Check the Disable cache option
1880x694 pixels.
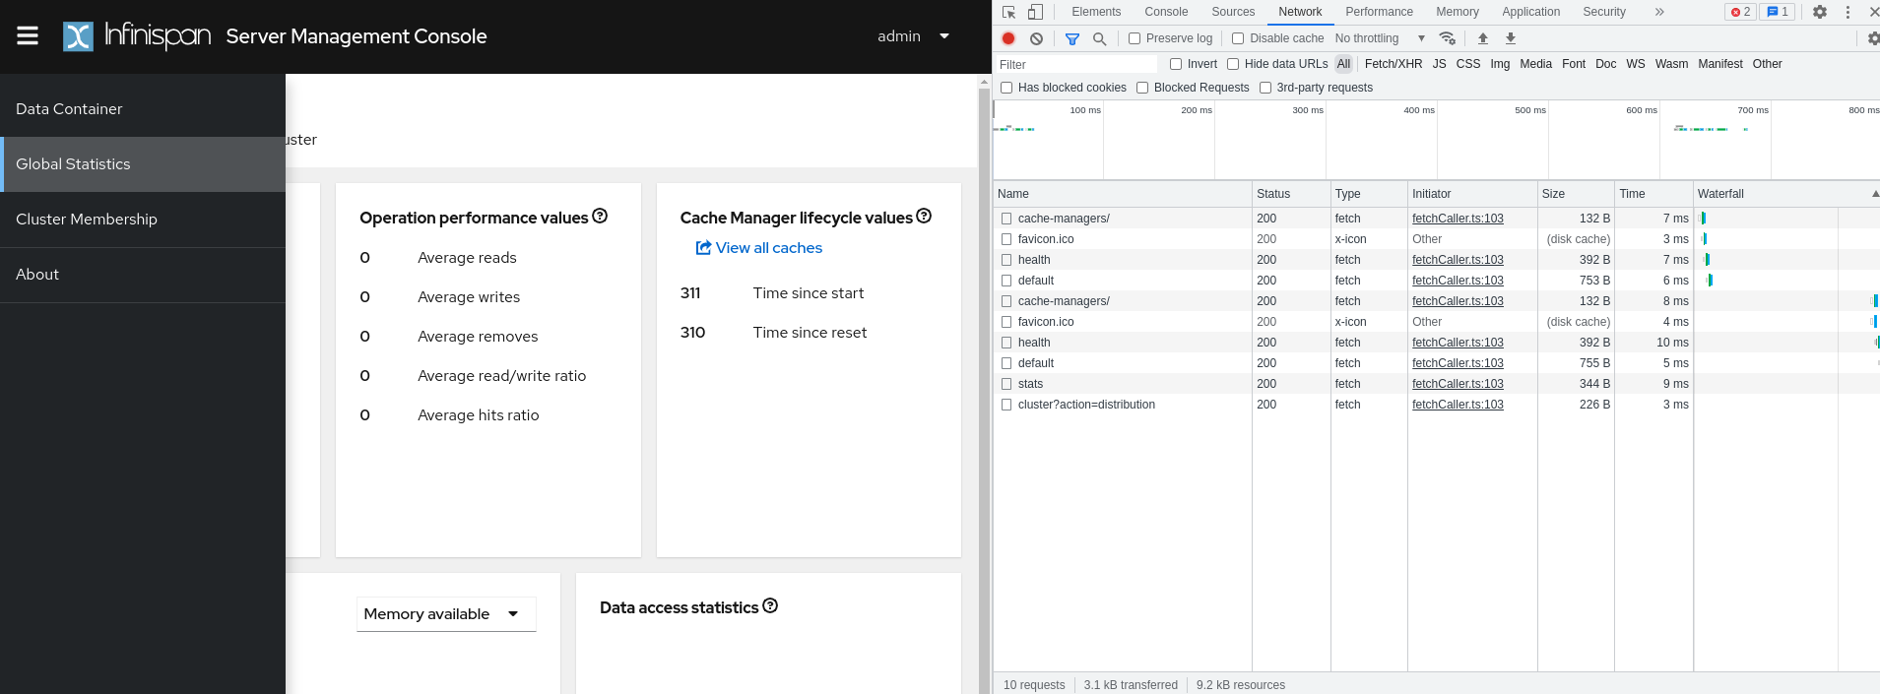(1238, 38)
